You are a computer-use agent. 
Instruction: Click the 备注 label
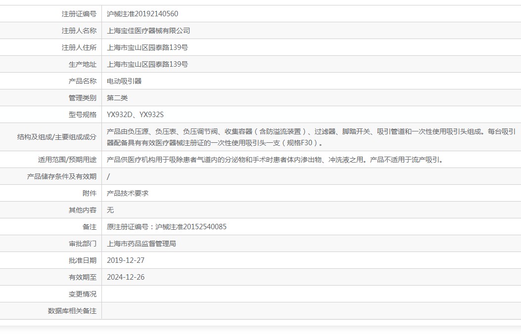pos(90,227)
